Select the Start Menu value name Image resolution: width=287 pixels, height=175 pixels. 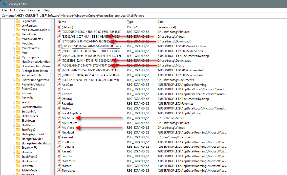click(69, 161)
